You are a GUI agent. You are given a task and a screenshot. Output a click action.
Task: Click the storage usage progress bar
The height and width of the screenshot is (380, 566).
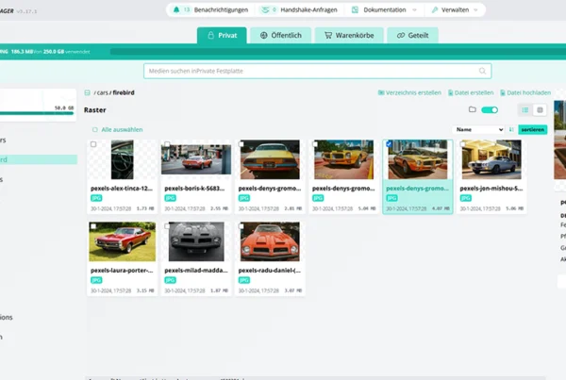pyautogui.click(x=338, y=52)
